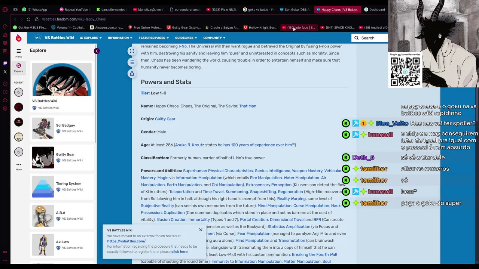Open the Tiering System pyramid thumbnail
Viewport: 479px width, 269px height.
click(43, 186)
